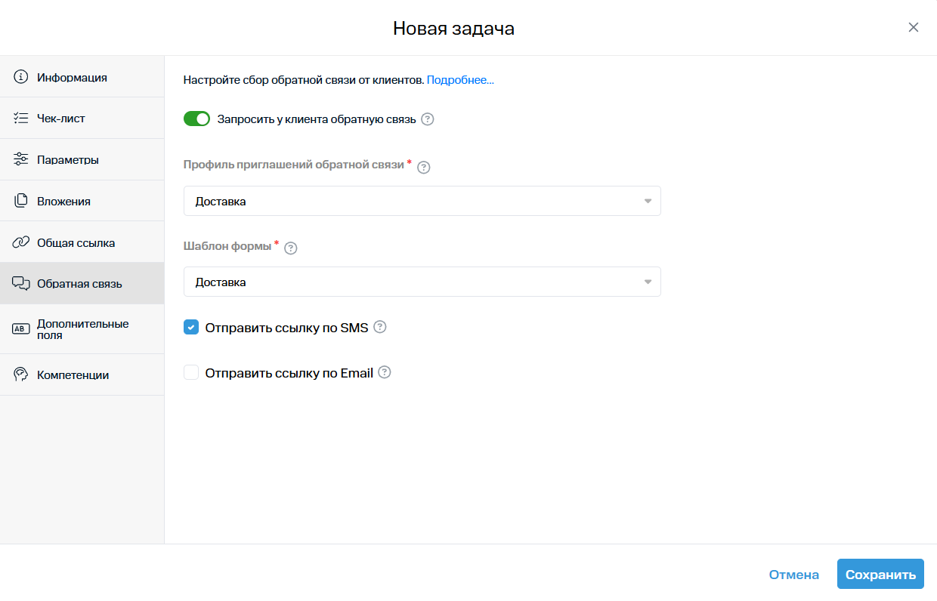This screenshot has width=937, height=601.
Task: Click help icon next to Шаблон формы
Action: pos(291,248)
